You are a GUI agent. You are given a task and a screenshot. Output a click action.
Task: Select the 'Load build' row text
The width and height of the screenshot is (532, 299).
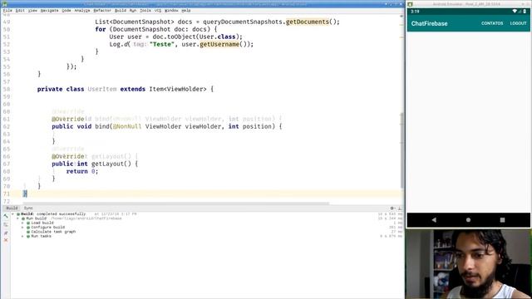click(x=42, y=223)
